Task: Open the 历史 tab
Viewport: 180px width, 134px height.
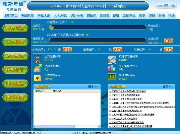Action: pyautogui.click(x=142, y=15)
